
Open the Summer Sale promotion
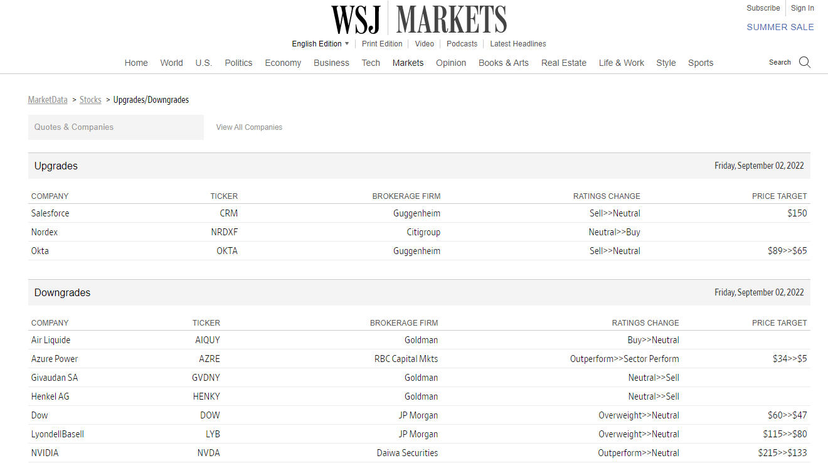click(x=780, y=27)
